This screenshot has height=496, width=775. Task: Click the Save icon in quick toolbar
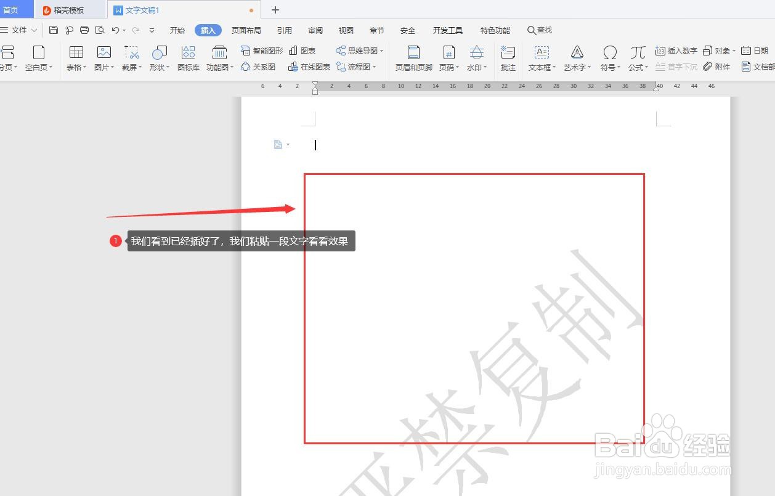pos(54,30)
